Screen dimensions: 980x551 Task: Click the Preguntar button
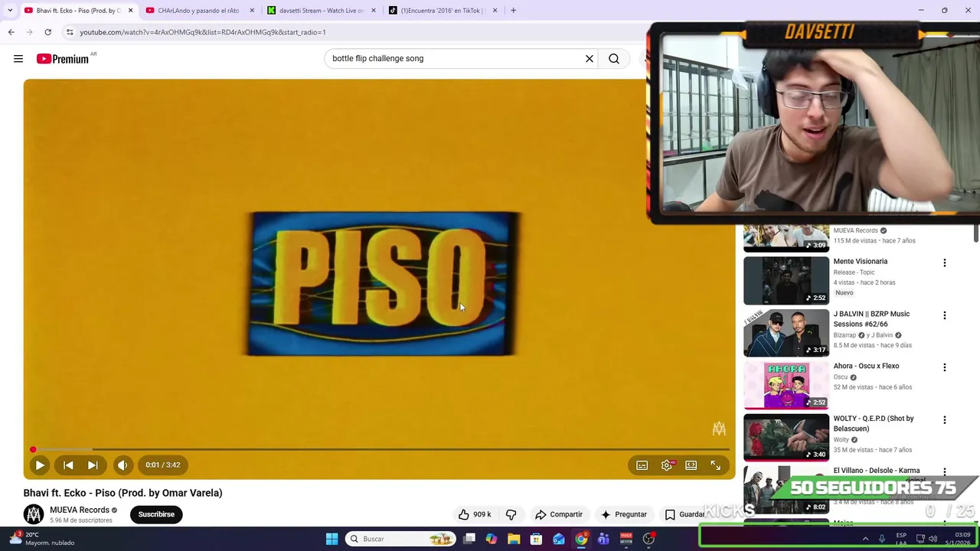click(x=624, y=514)
